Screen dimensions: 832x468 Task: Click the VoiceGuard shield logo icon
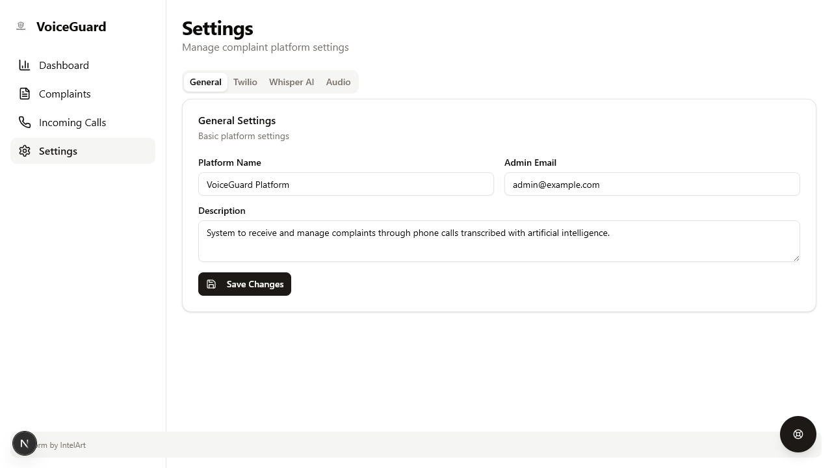tap(21, 26)
